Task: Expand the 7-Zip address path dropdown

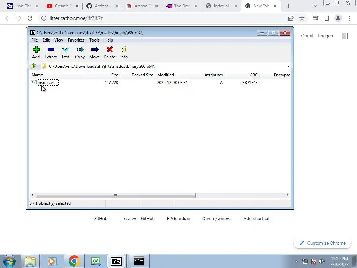Action: 288,66
